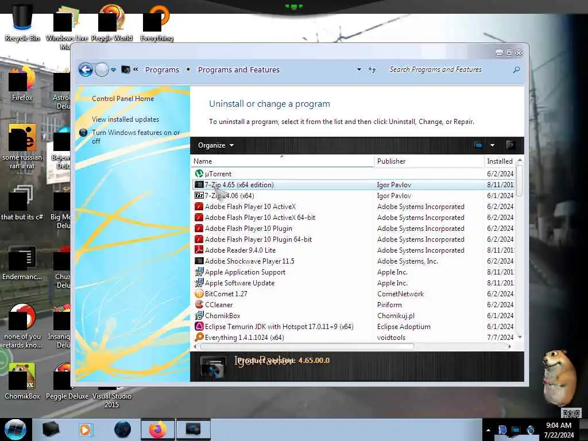The width and height of the screenshot is (588, 441).
Task: Open the Visual Studio 2015 desktop shortcut
Action: point(112,396)
